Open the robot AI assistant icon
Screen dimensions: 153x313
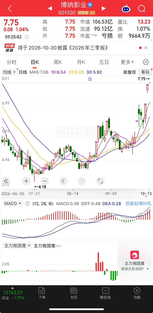click(126, 9)
